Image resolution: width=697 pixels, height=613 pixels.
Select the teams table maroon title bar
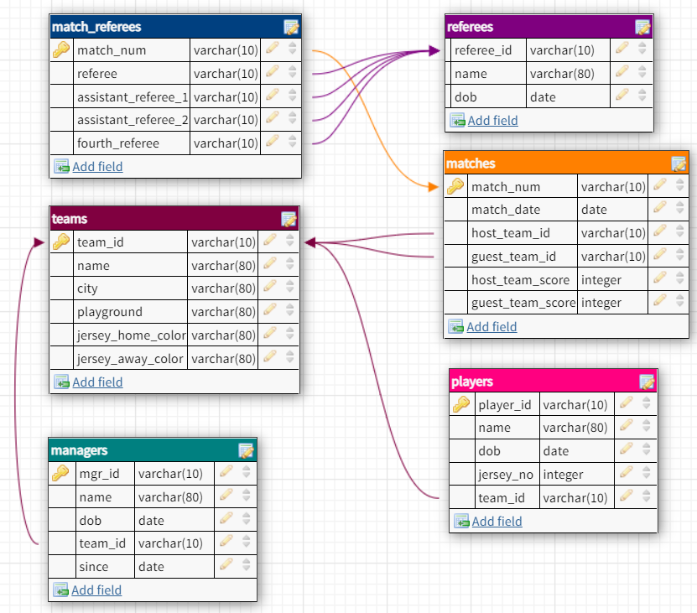click(174, 219)
